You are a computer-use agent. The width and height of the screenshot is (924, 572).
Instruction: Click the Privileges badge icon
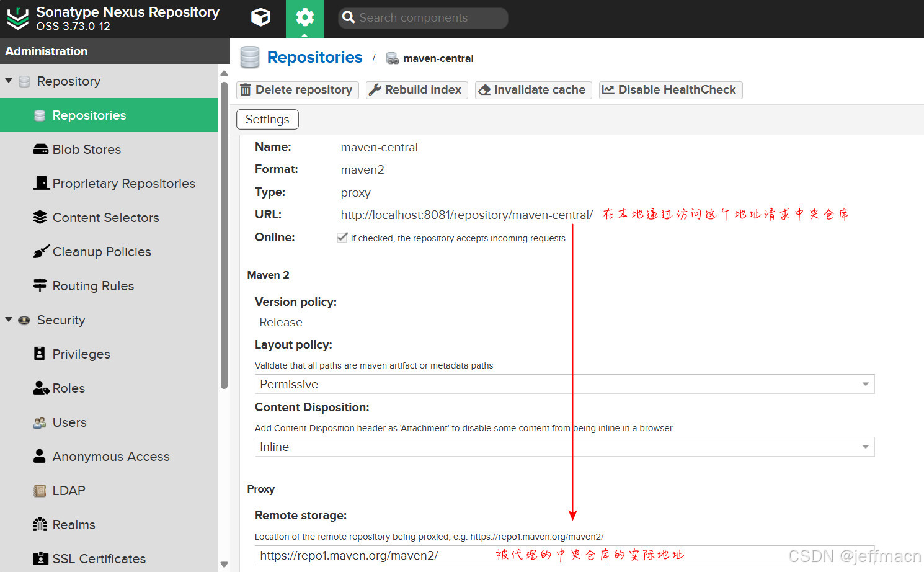[x=40, y=354]
